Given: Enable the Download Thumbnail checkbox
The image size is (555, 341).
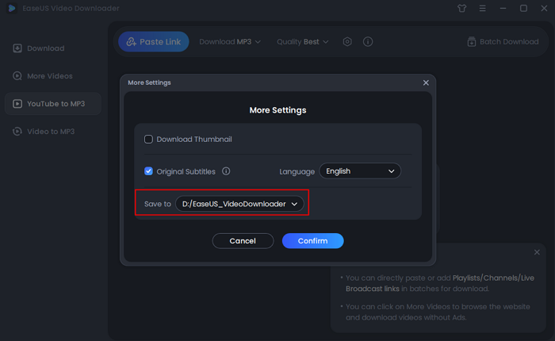Looking at the screenshot, I should coord(148,140).
